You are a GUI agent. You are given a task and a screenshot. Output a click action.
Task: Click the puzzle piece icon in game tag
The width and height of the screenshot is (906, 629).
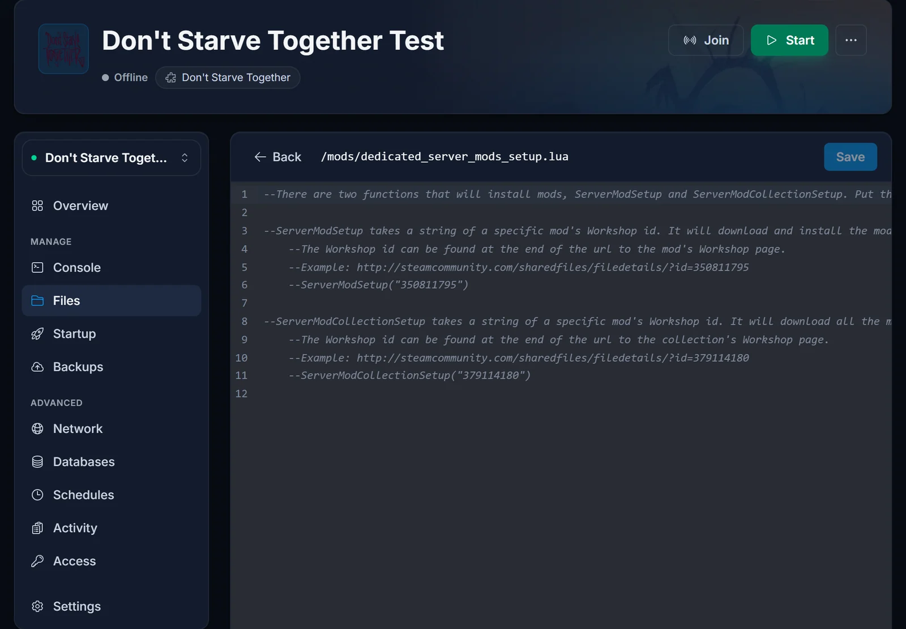(170, 78)
